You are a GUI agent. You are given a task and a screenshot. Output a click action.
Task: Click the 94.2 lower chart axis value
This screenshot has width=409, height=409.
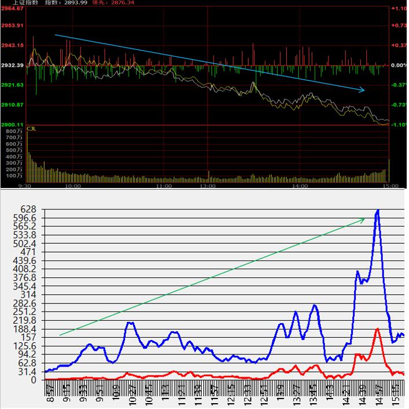tap(27, 354)
